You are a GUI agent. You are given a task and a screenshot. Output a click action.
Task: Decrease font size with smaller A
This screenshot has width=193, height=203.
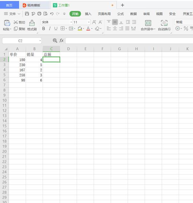[100, 22]
